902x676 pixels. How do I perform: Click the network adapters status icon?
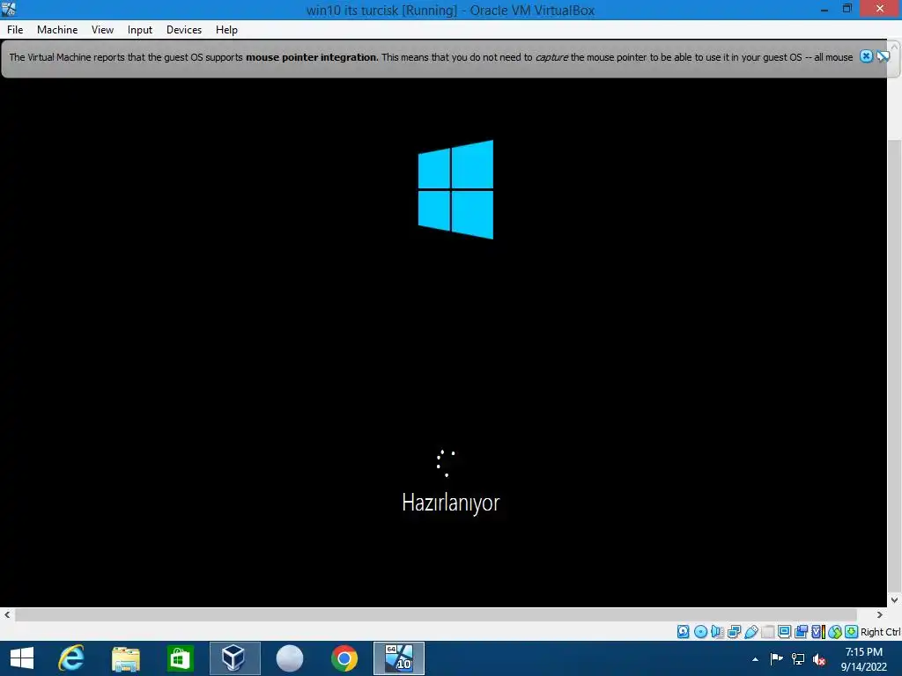734,632
